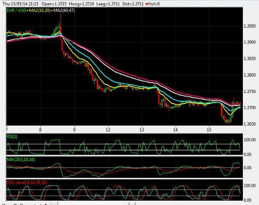Click date 15 on the time axis
The width and height of the screenshot is (259, 205).
click(209, 130)
